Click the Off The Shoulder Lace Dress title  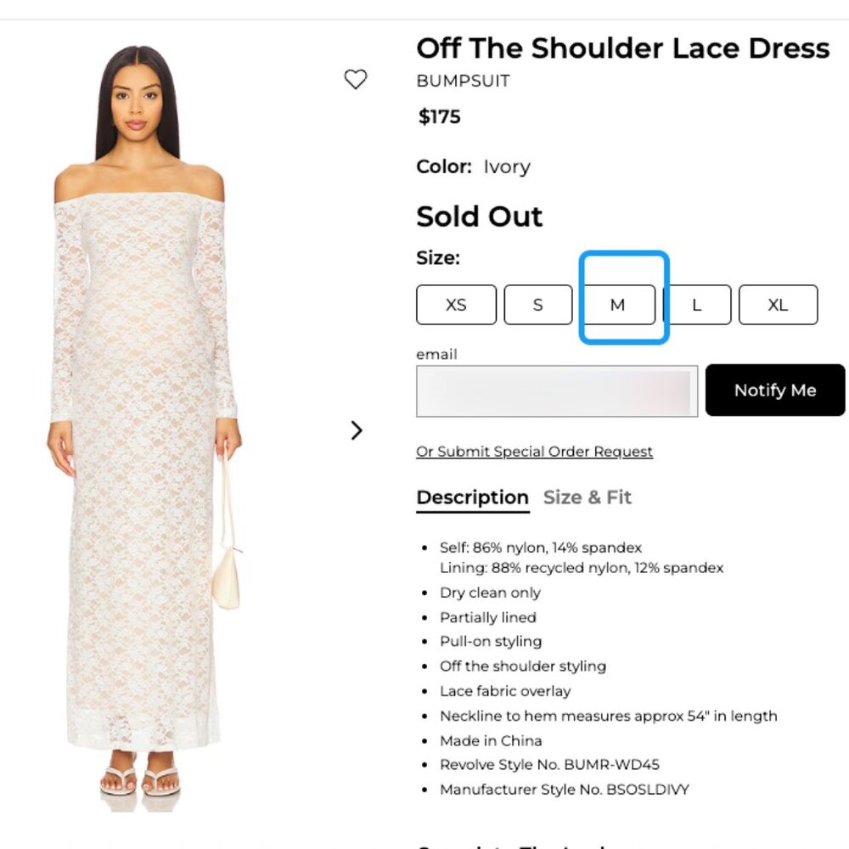(622, 48)
